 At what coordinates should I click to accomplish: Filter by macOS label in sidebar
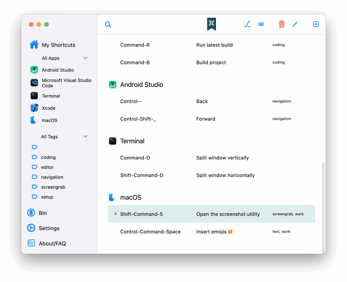pyautogui.click(x=49, y=120)
